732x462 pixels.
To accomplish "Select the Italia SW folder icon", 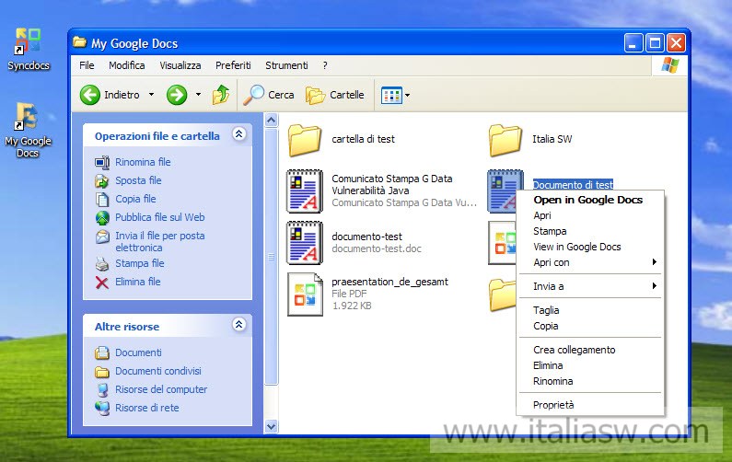I will [505, 140].
